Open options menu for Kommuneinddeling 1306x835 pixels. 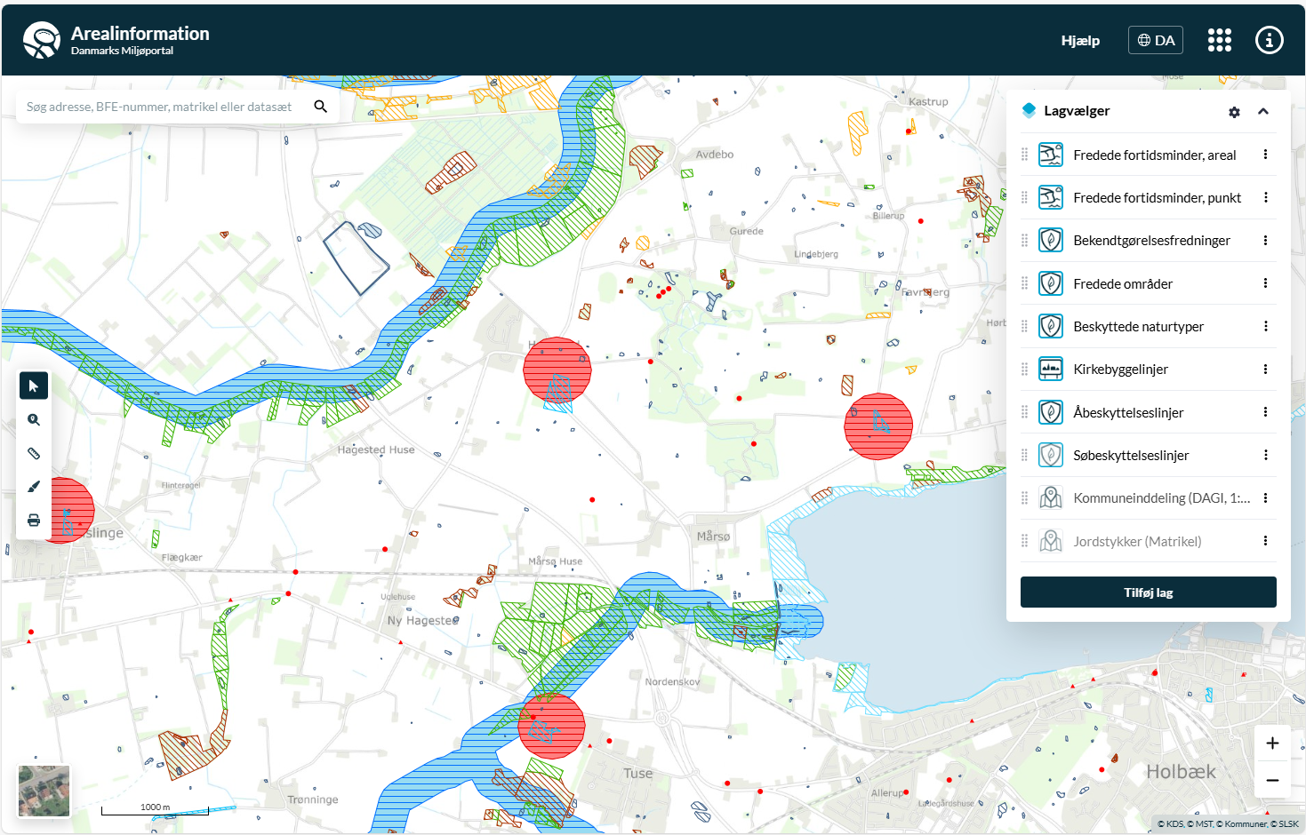[1265, 497]
